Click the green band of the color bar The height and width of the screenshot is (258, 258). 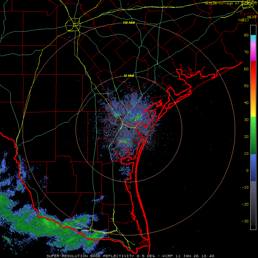(253, 135)
